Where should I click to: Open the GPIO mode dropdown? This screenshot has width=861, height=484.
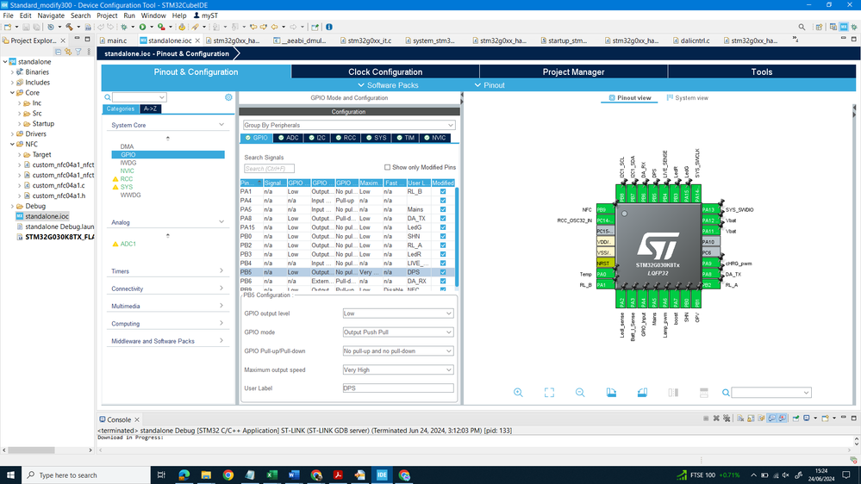(397, 332)
